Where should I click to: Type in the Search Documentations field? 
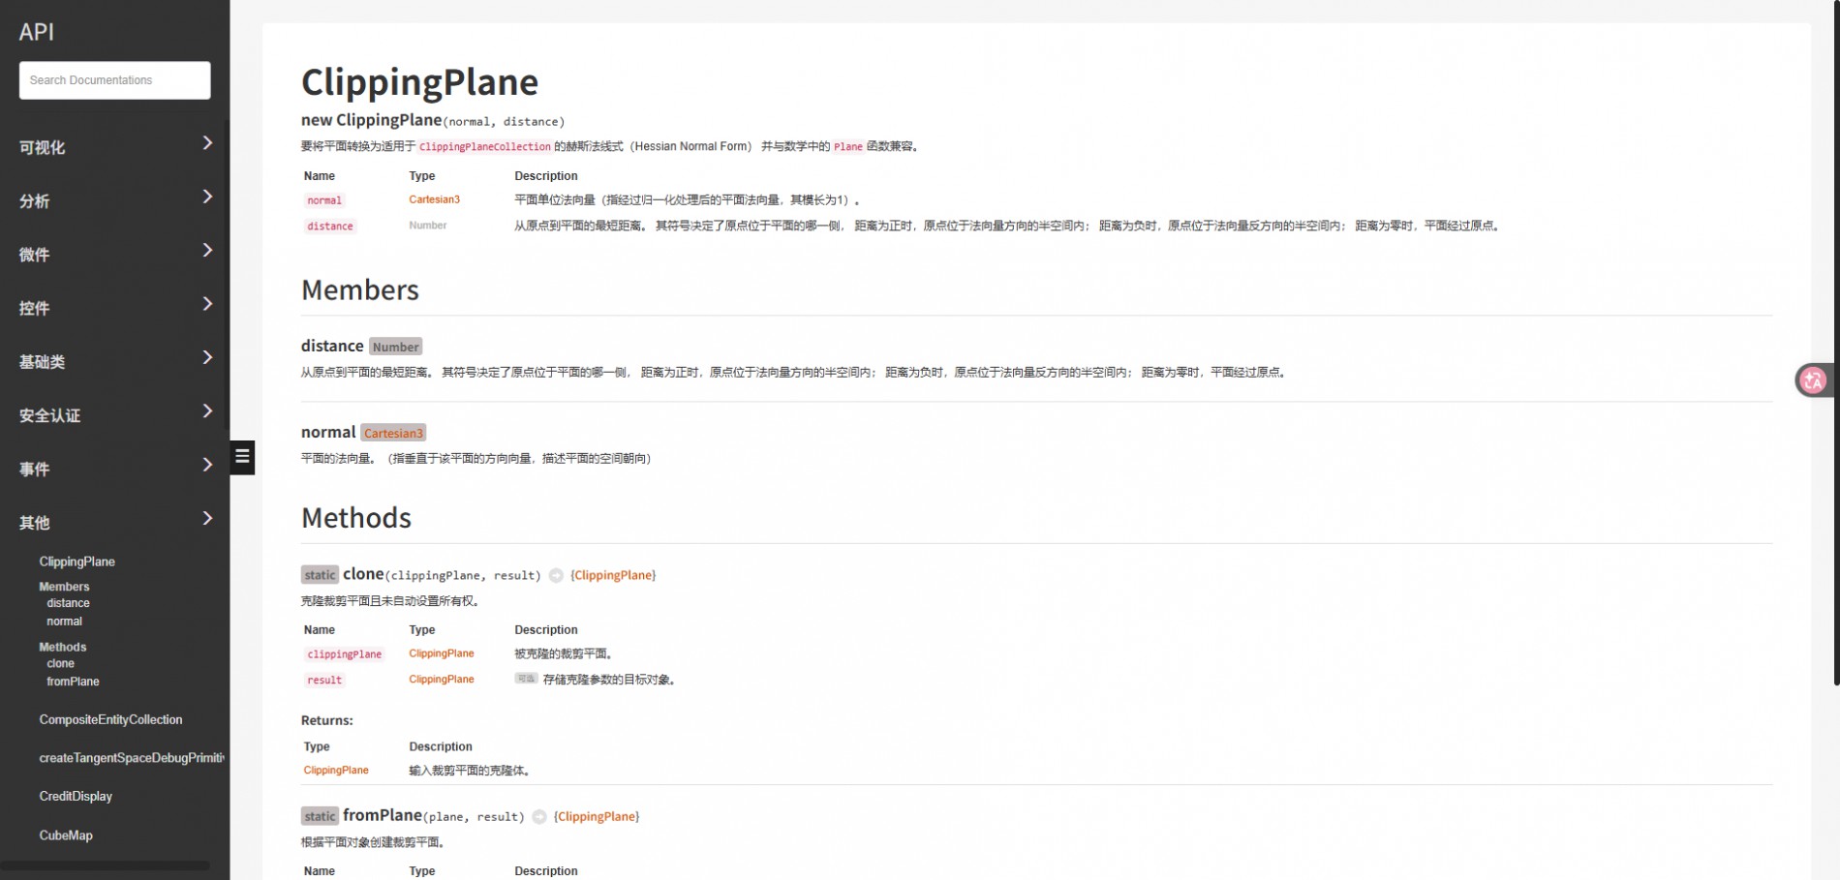pos(114,80)
